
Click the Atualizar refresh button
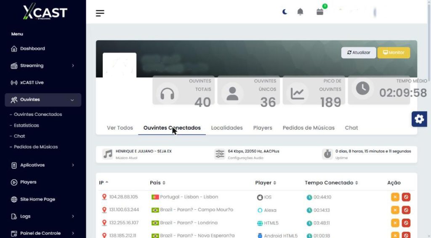359,53
